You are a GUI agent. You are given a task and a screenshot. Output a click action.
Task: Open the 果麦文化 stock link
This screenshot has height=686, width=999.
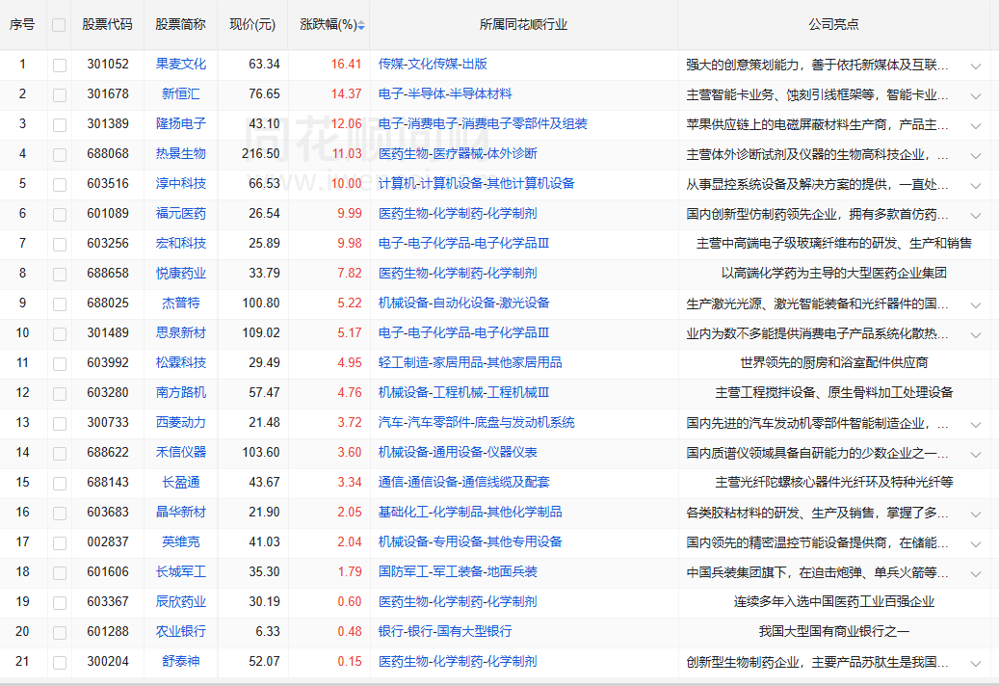pos(181,65)
